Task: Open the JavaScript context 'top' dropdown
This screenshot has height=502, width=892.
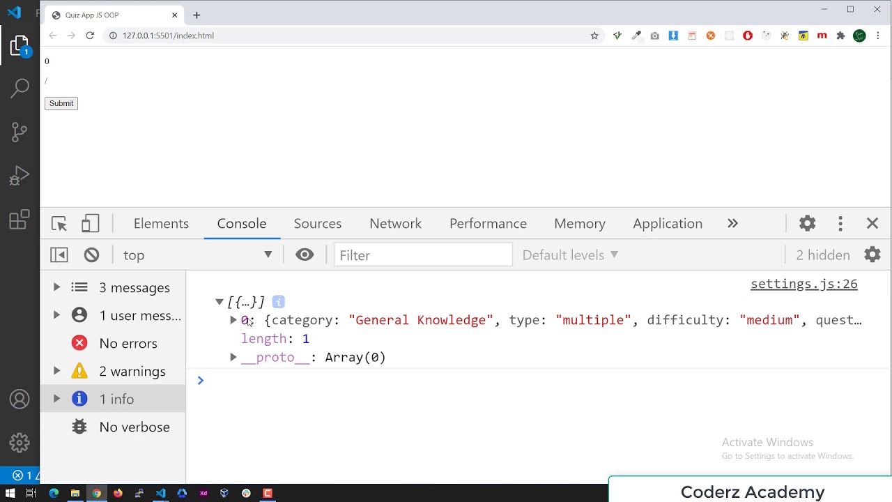Action: (x=197, y=255)
